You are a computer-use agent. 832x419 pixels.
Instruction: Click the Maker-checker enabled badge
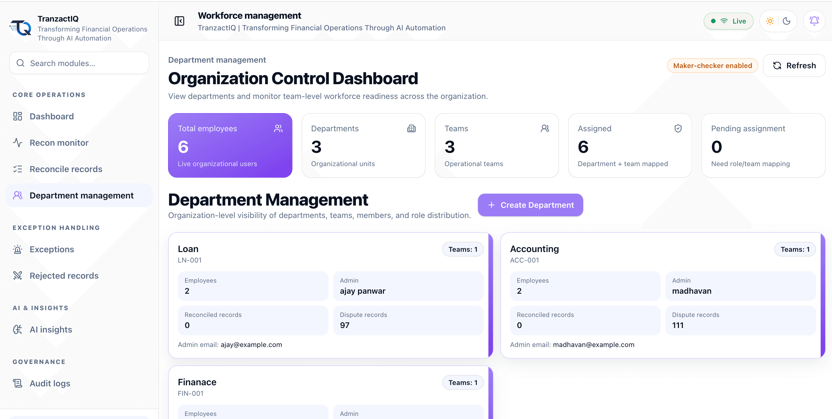click(x=712, y=66)
